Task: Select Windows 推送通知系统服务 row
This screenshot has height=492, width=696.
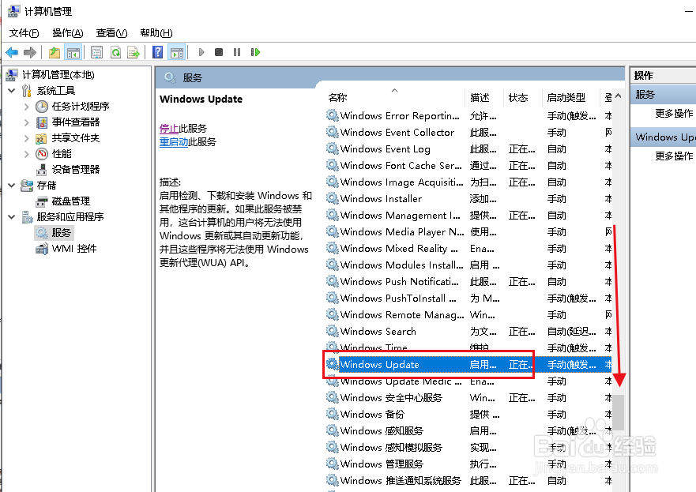Action: 468,480
